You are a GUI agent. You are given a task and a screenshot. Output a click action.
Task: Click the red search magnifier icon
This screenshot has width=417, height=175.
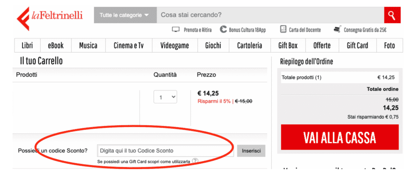click(x=392, y=15)
